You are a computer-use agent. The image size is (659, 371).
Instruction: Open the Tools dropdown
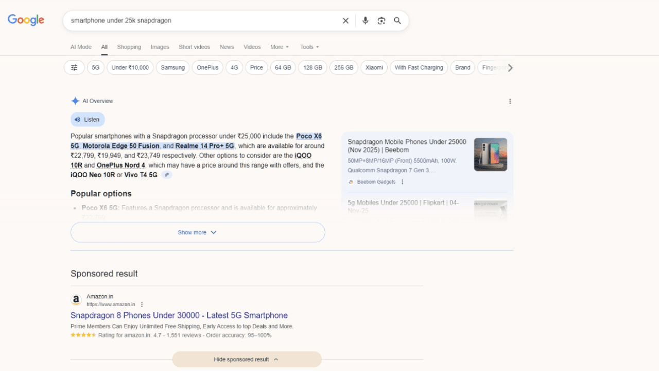(x=309, y=47)
